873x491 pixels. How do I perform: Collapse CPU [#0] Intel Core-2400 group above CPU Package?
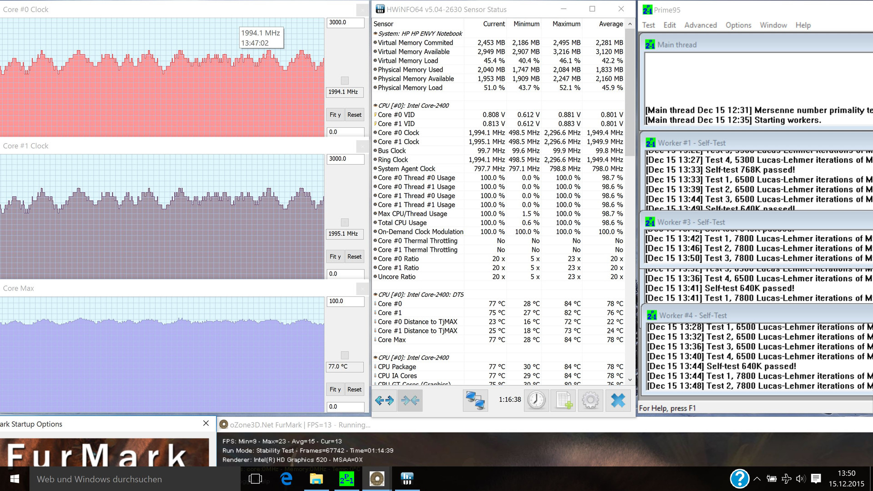pyautogui.click(x=376, y=357)
